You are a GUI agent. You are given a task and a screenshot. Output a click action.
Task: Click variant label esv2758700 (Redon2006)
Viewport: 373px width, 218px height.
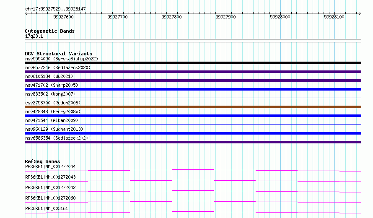53,103
